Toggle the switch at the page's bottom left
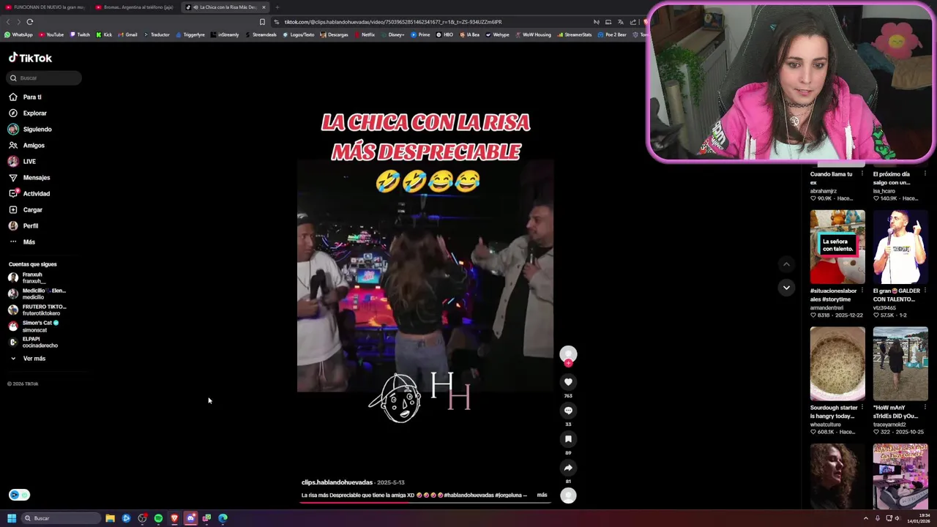This screenshot has width=937, height=527. [x=19, y=495]
